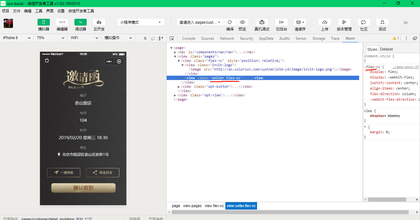The height and width of the screenshot is (220, 420).
Task: Tap the 一键导航 button in simulator
Action: 64,173
